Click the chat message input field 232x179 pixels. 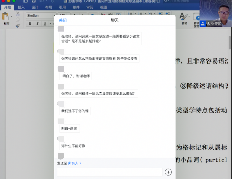[110, 172]
